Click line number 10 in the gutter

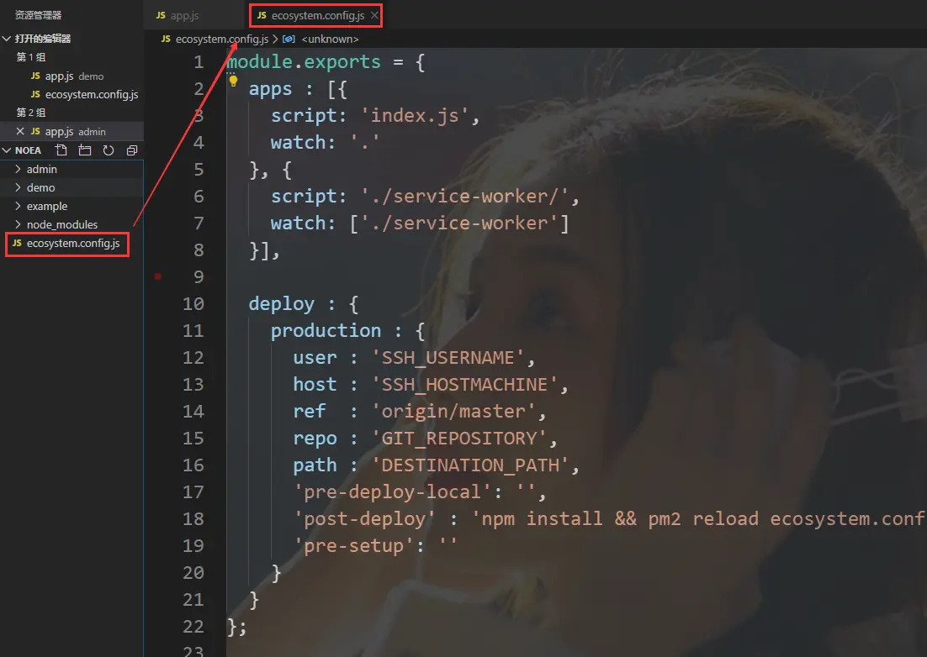(x=193, y=303)
